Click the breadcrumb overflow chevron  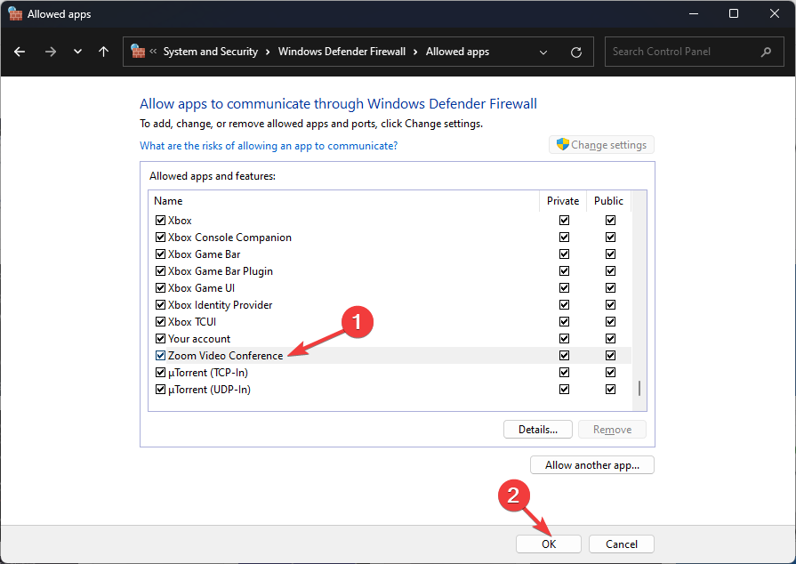pos(154,52)
